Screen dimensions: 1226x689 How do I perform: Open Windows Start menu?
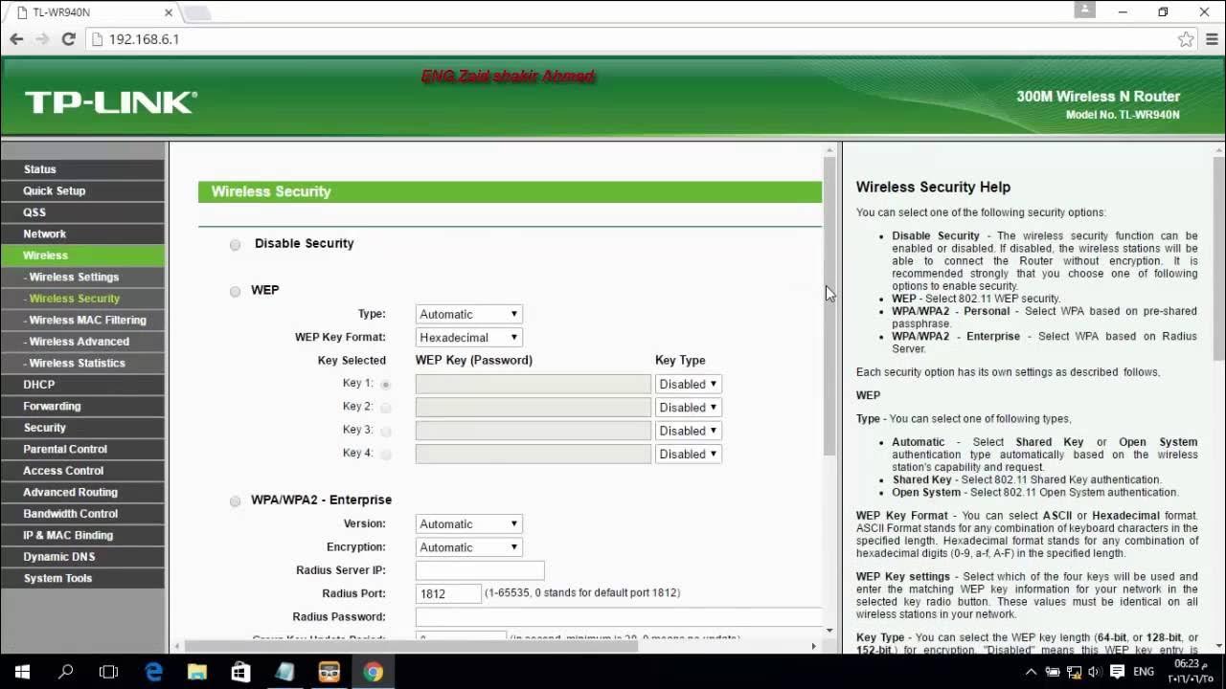tap(22, 672)
